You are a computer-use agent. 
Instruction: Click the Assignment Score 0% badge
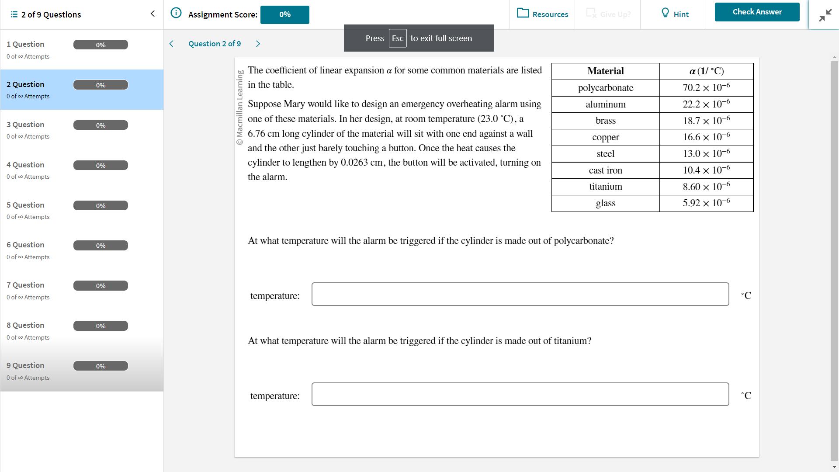(284, 14)
